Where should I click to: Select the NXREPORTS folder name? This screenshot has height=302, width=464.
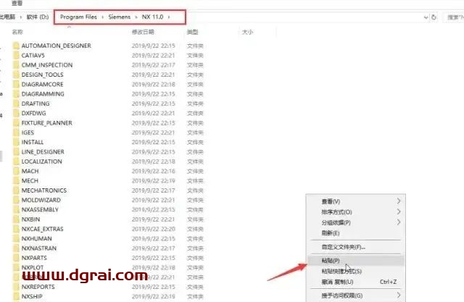(x=38, y=287)
